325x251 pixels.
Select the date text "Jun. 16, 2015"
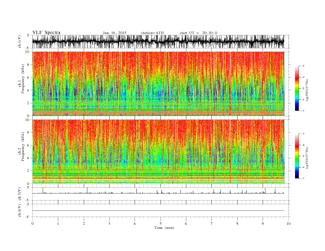click(114, 33)
